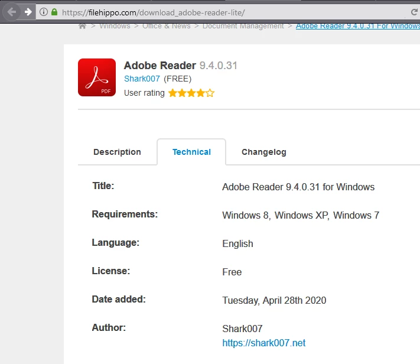
Task: Visit the https://shark007.net author link
Action: (264, 343)
